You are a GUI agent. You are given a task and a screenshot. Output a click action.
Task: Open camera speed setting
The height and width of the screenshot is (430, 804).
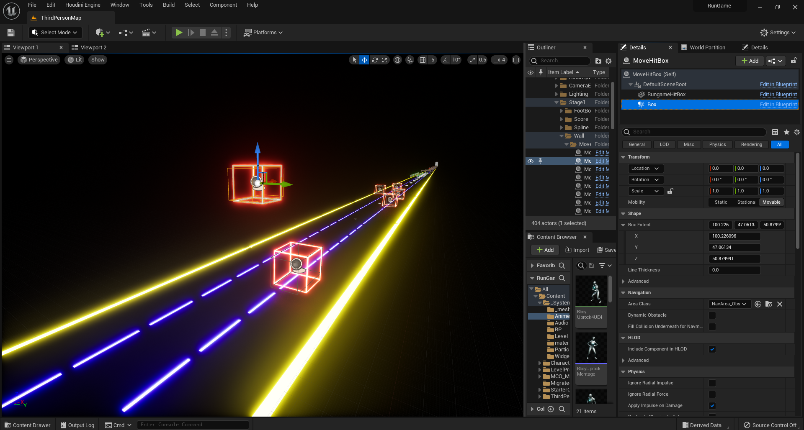[500, 60]
